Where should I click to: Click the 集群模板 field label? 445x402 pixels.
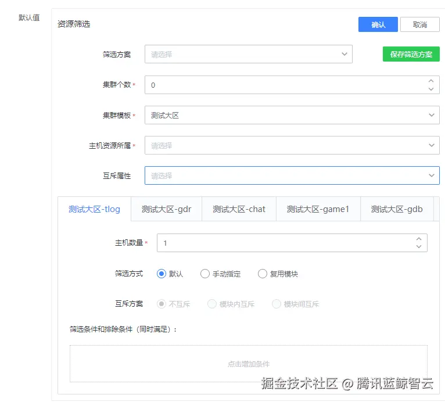coord(117,115)
